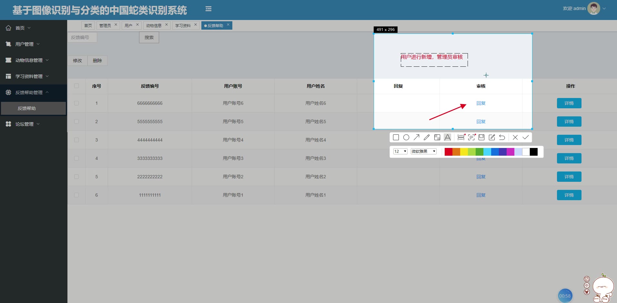Pick the red color swatch
This screenshot has height=303, width=617.
coord(449,152)
